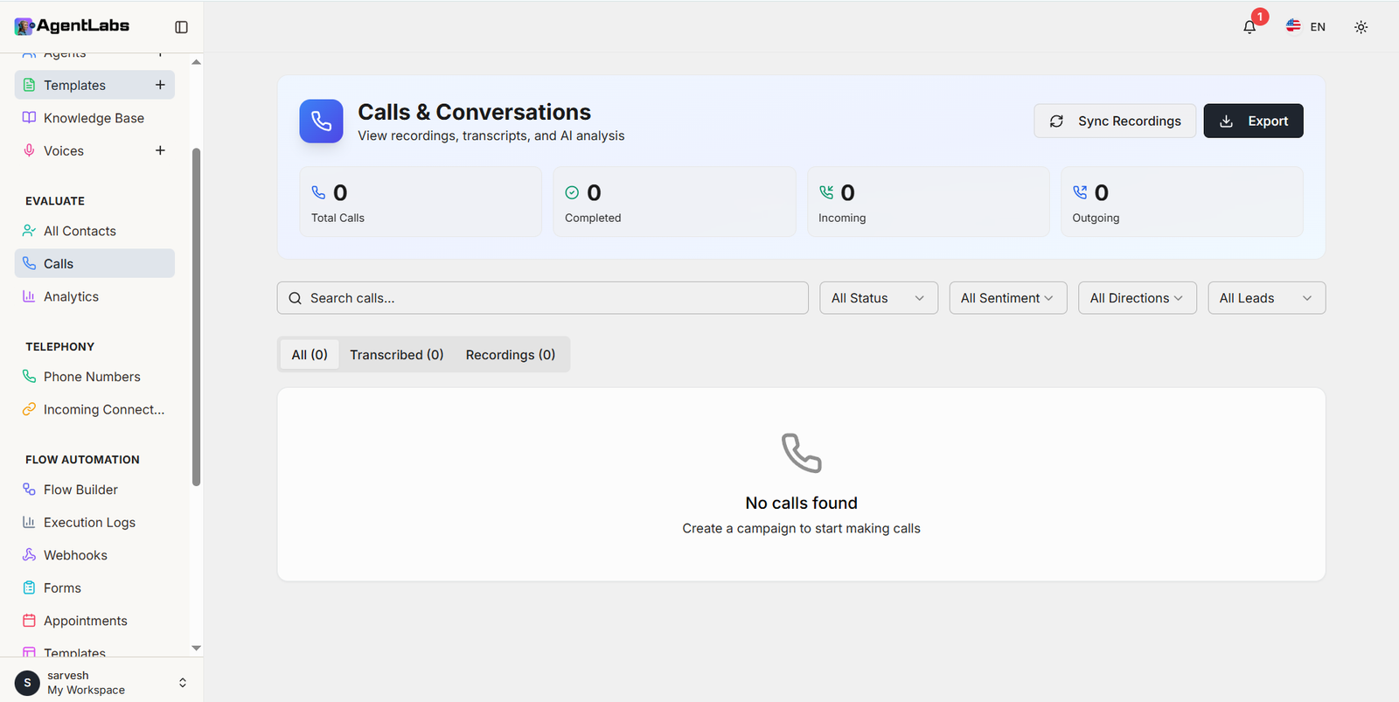Image resolution: width=1399 pixels, height=702 pixels.
Task: Click the AgentLabs logo
Action: point(72,26)
